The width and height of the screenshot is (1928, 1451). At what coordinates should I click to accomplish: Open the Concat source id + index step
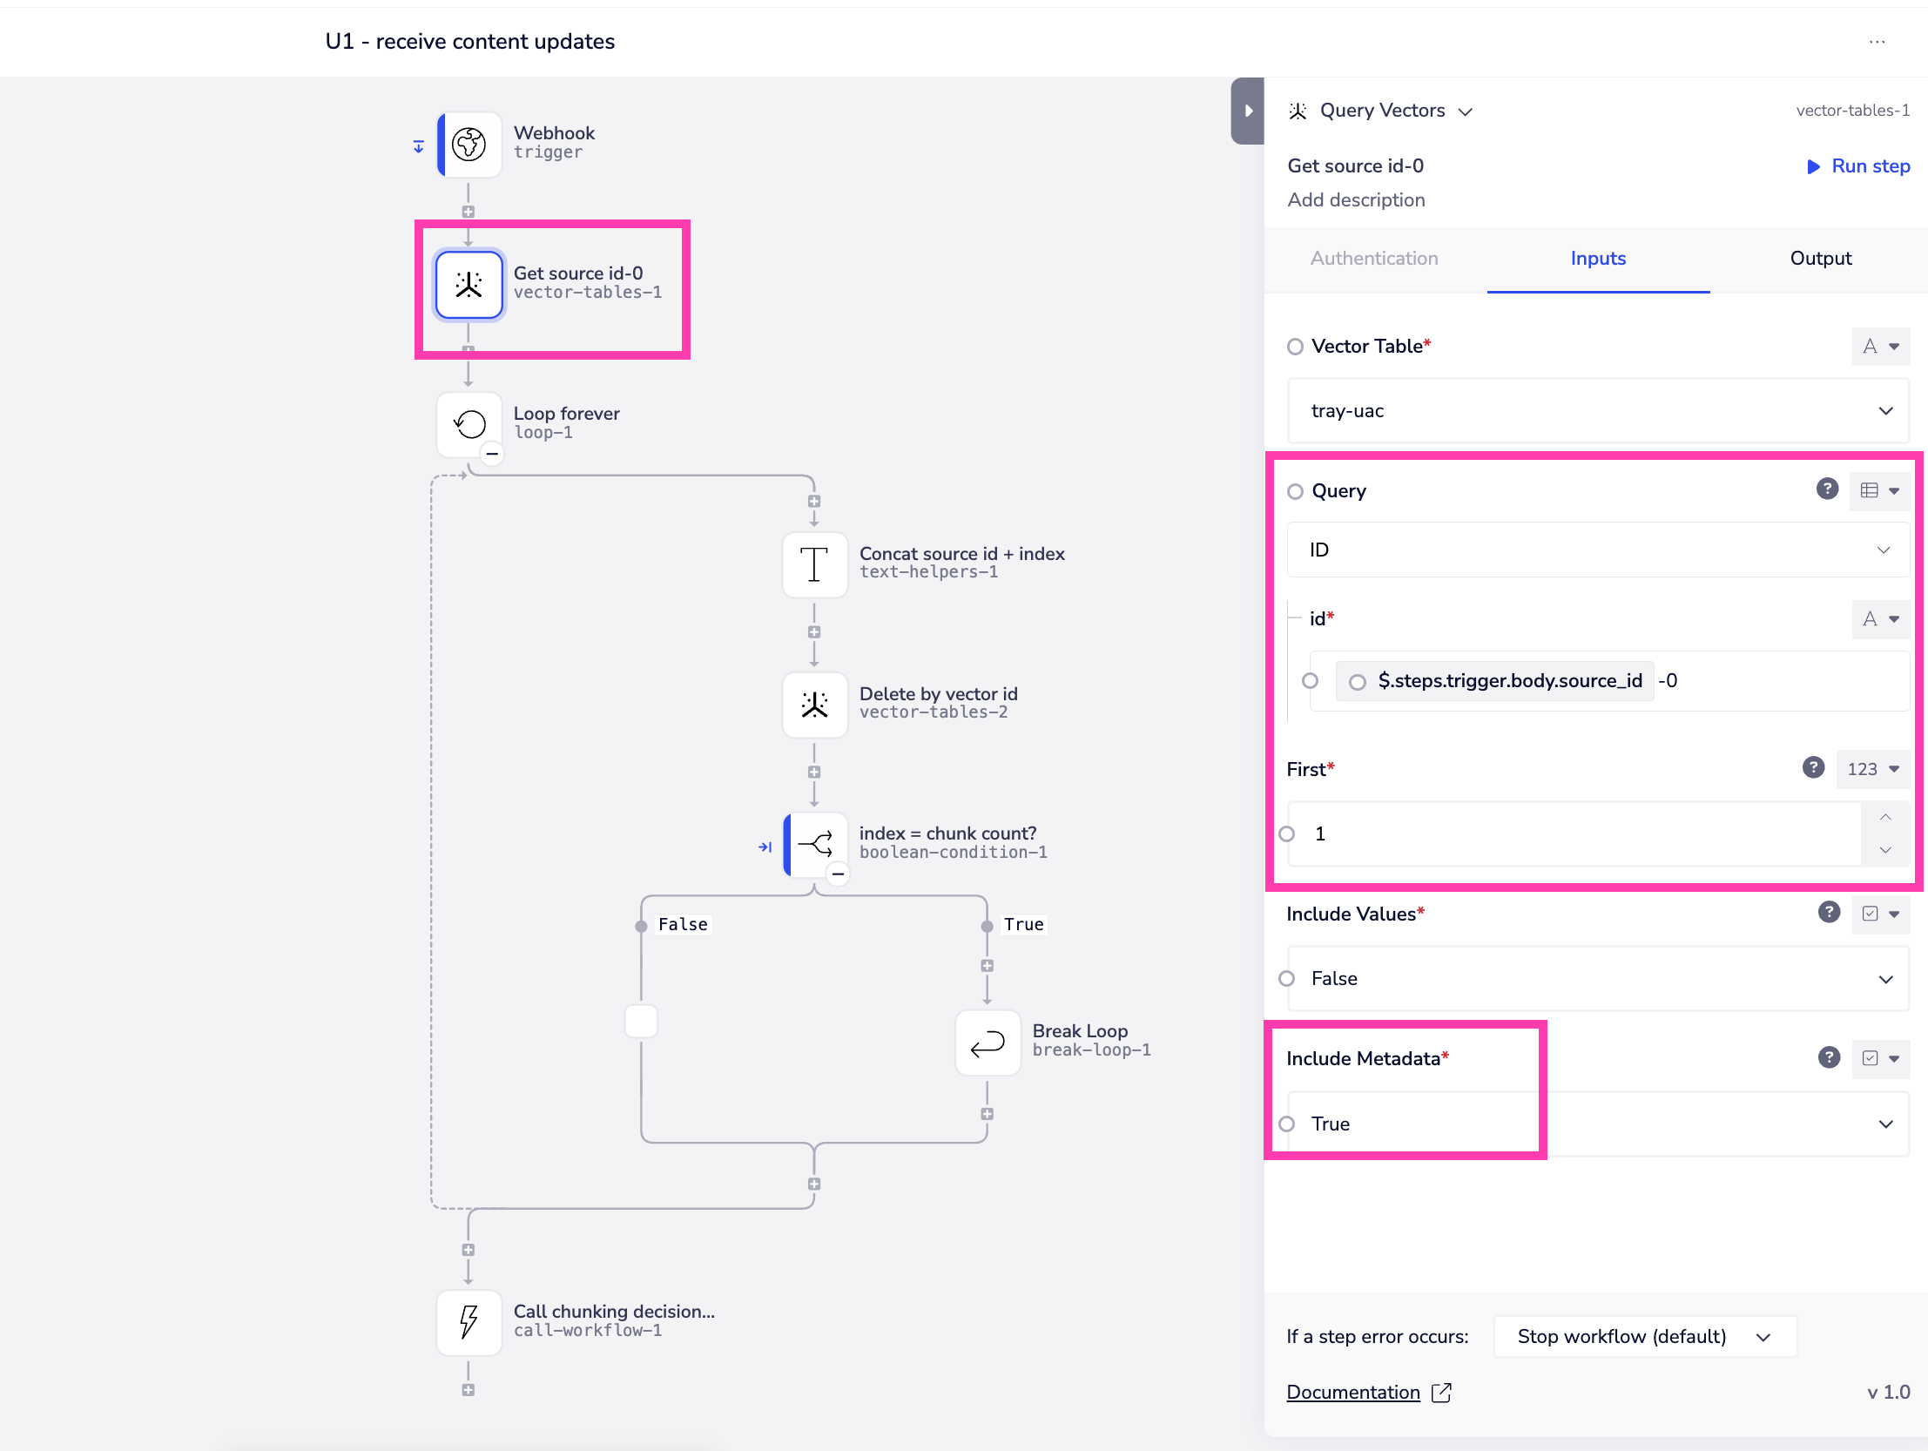[x=814, y=564]
